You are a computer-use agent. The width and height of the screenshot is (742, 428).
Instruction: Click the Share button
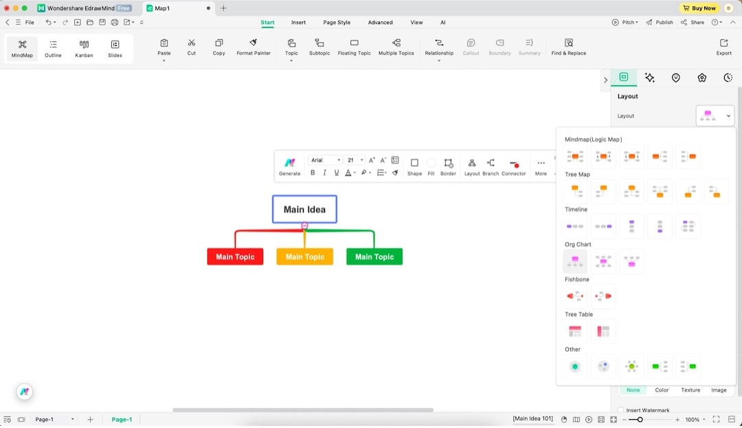pos(693,22)
